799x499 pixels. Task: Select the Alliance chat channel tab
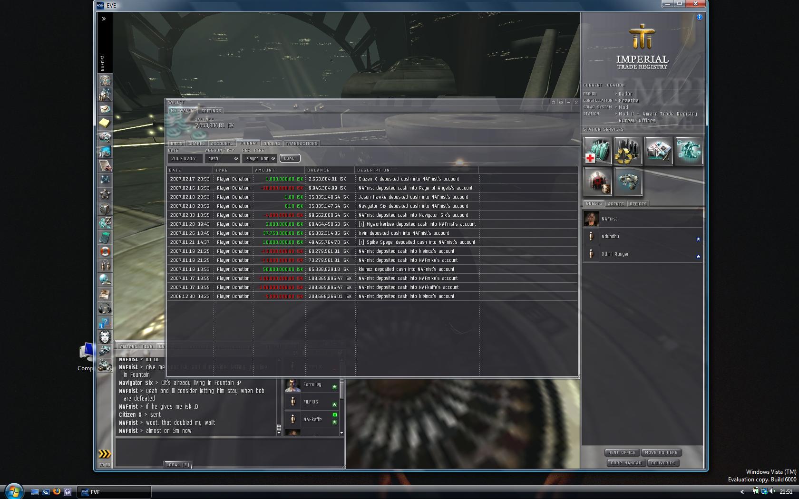pyautogui.click(x=136, y=346)
